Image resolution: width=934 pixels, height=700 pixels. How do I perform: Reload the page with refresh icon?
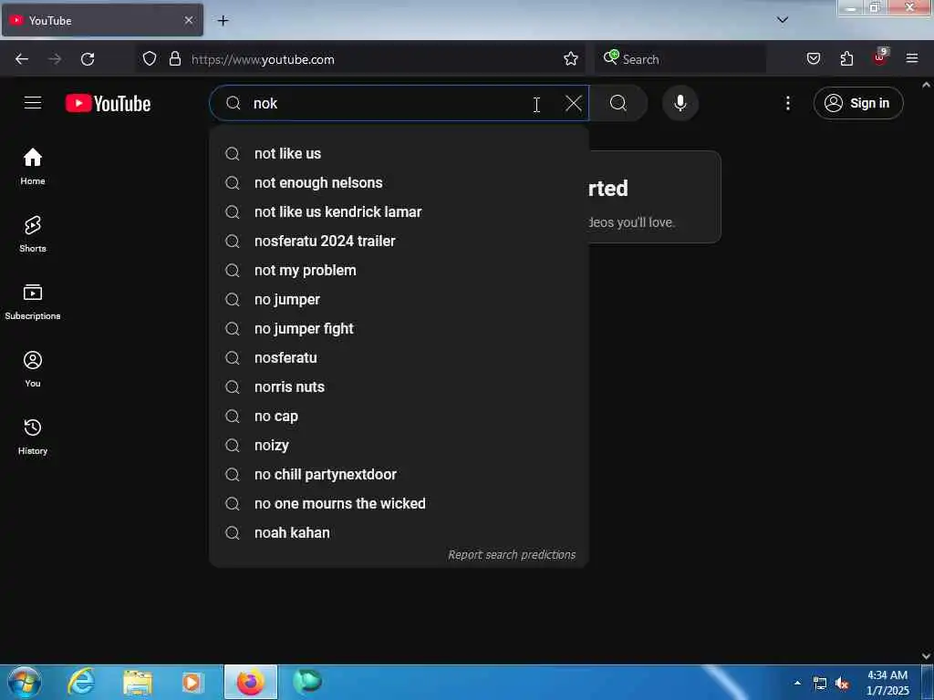pos(88,59)
